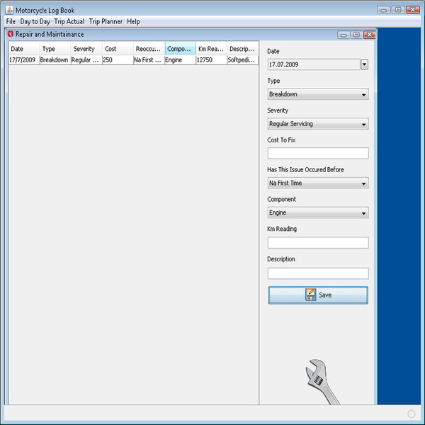Screen dimensions: 425x425
Task: Minimize the Motorcycle Log Book window
Action: (384, 10)
